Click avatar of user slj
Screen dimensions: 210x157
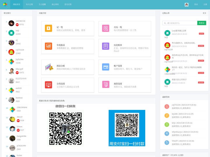(11, 42)
